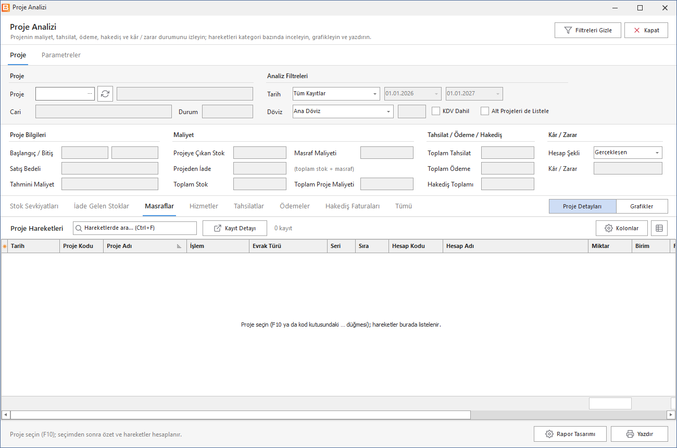Open Kayıt Detayı
Screen dimensions: 677x448
[x=235, y=228]
